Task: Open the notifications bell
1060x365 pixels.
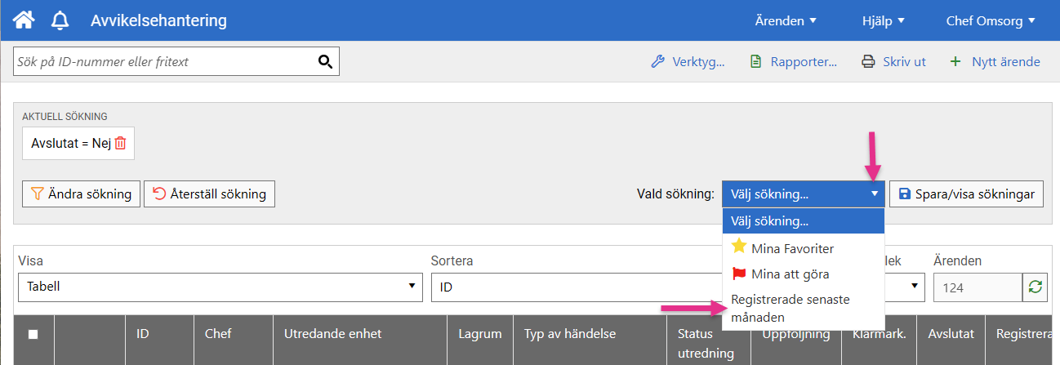Action: tap(60, 20)
